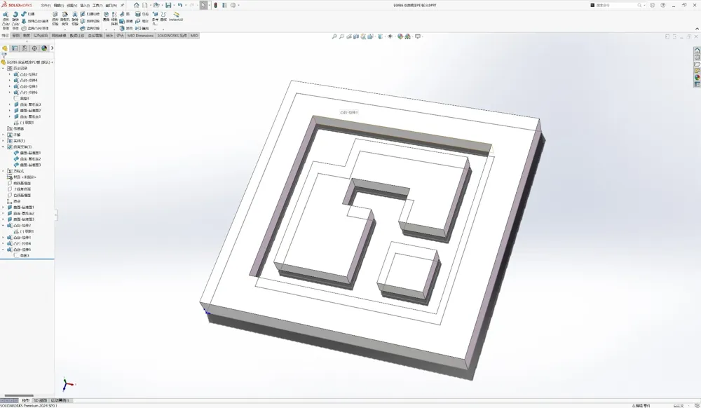Open the DisplayManager color-ball tab

[x=44, y=48]
